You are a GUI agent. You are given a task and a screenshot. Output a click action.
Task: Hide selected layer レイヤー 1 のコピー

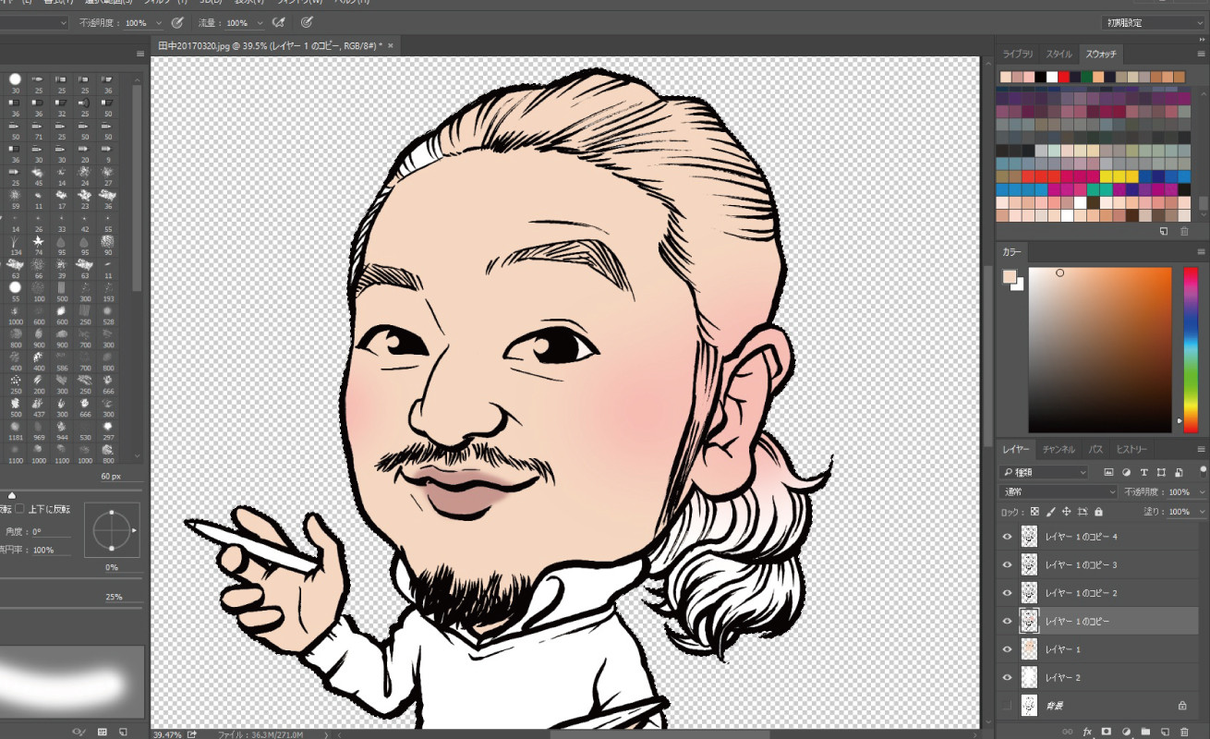point(1008,622)
